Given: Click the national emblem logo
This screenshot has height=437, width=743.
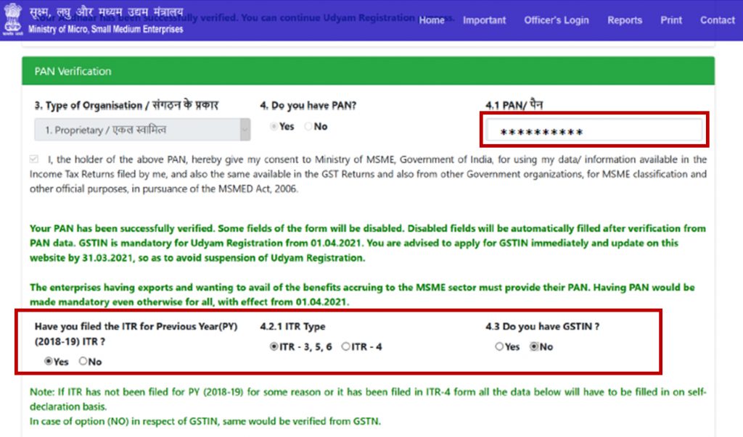Looking at the screenshot, I should click(12, 21).
